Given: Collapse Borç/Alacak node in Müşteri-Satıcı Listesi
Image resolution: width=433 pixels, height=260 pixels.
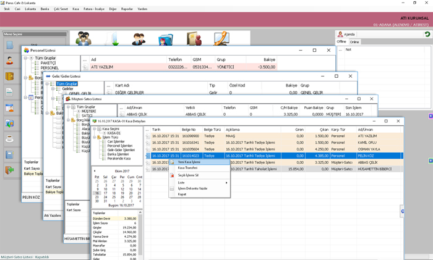Looking at the screenshot, I should pos(68,120).
